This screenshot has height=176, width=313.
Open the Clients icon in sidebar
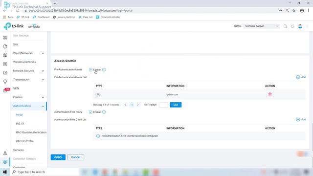[5, 73]
